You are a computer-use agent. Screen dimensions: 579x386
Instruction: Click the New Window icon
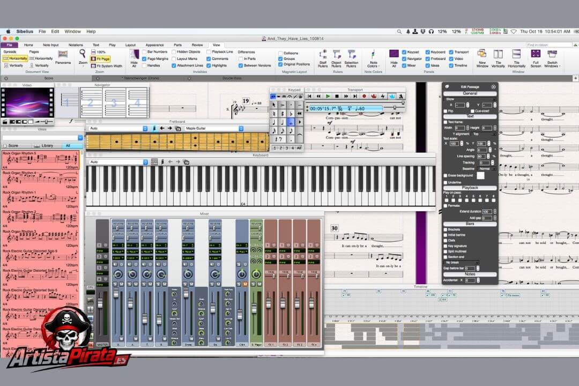click(482, 58)
